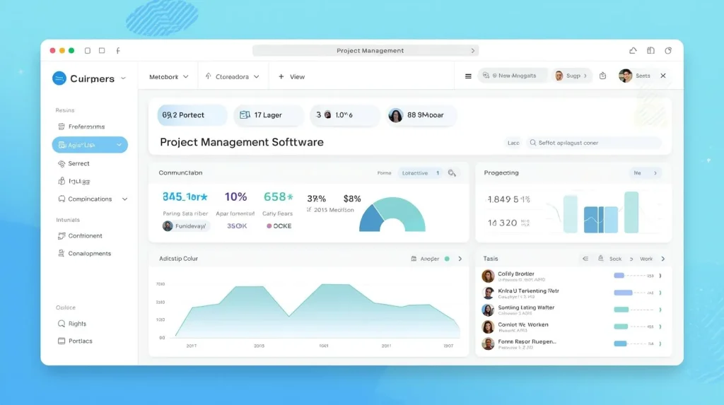Click the Funidevay user chip
The height and width of the screenshot is (405, 724).
point(185,225)
